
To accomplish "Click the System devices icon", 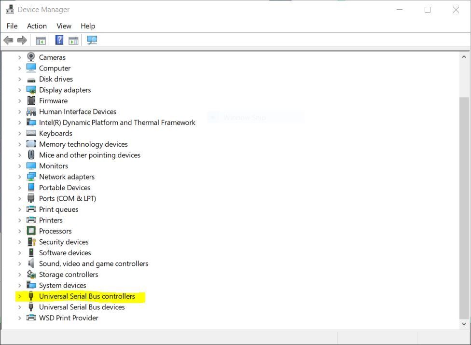I will (x=31, y=285).
